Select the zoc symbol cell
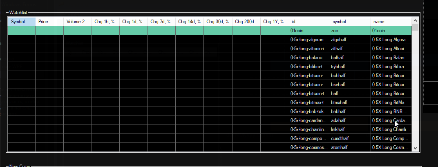This screenshot has height=167, width=438. [350, 31]
